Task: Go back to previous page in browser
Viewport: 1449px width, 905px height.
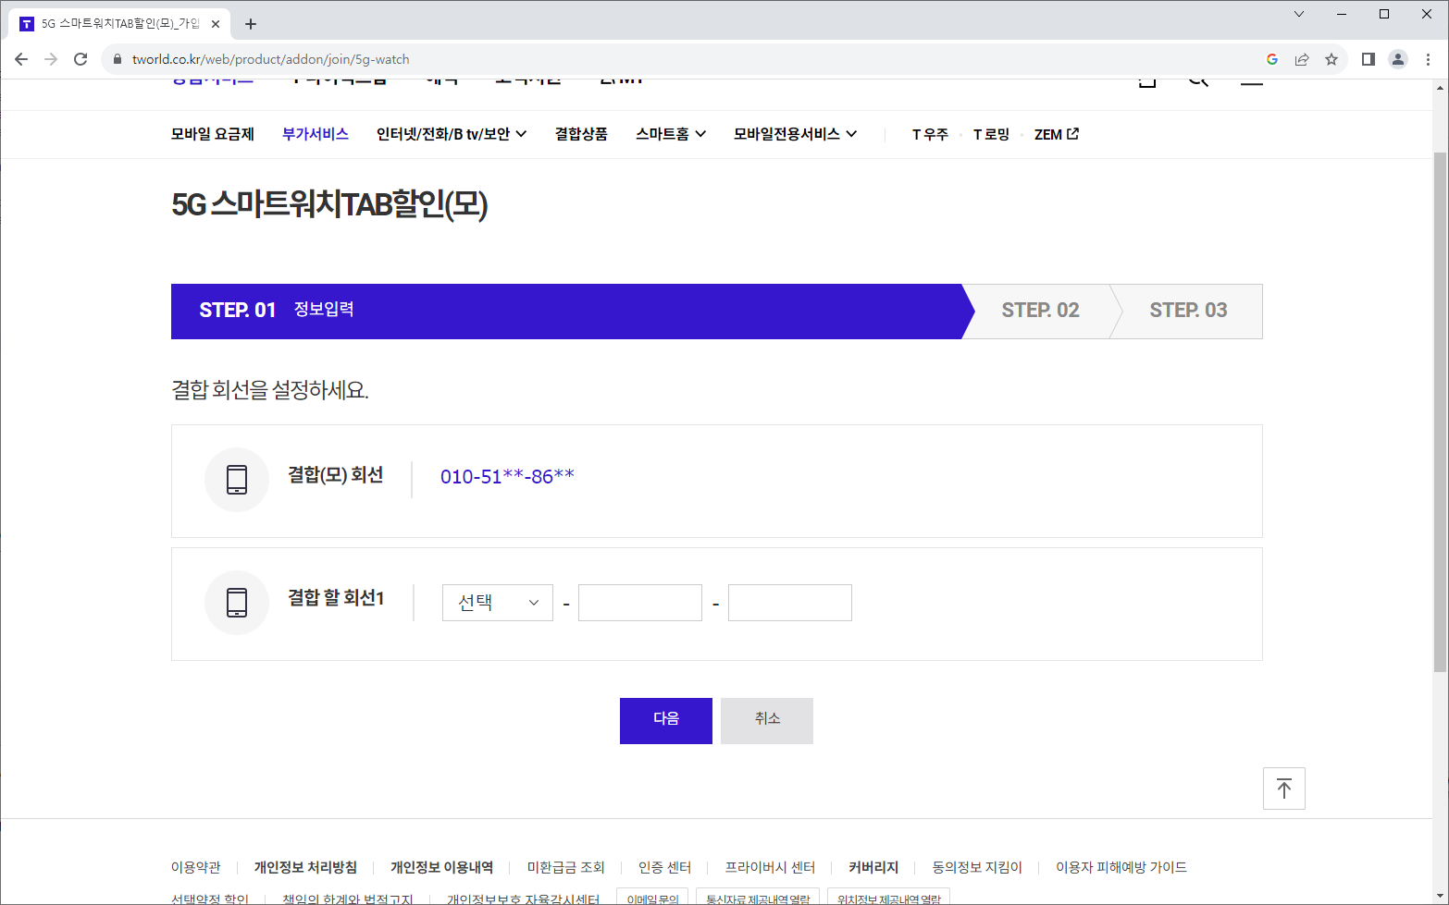Action: pos(21,59)
